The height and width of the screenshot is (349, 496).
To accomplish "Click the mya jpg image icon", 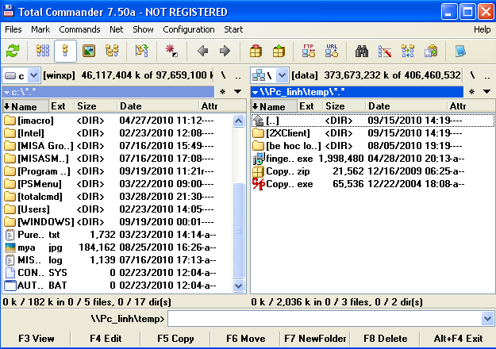I will click(x=10, y=247).
